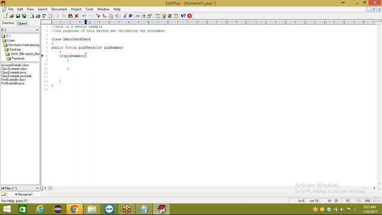The image size is (382, 215).
Task: Toggle the INS indicator in status bar
Action: (368, 201)
